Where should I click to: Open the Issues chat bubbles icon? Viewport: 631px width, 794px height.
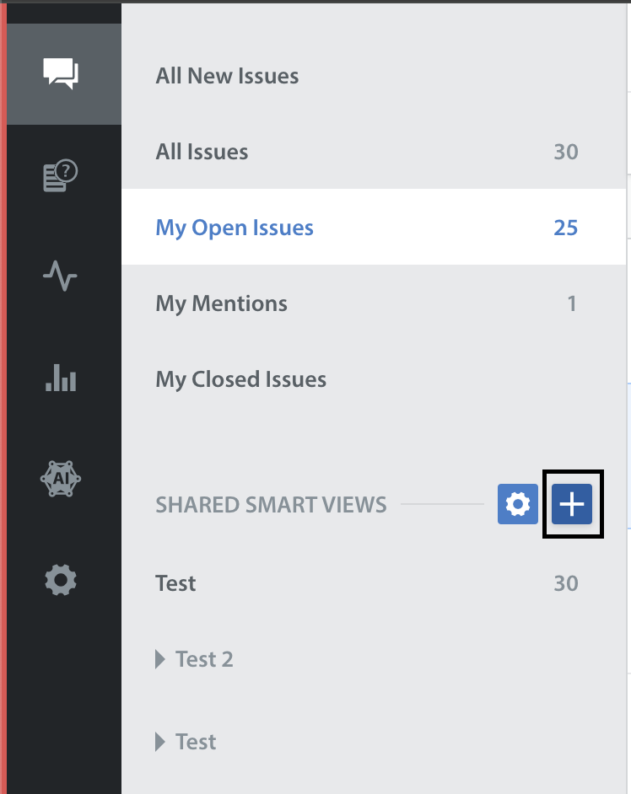click(x=61, y=74)
